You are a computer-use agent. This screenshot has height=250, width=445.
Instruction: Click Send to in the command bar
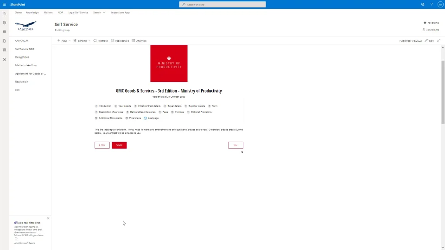tap(80, 41)
